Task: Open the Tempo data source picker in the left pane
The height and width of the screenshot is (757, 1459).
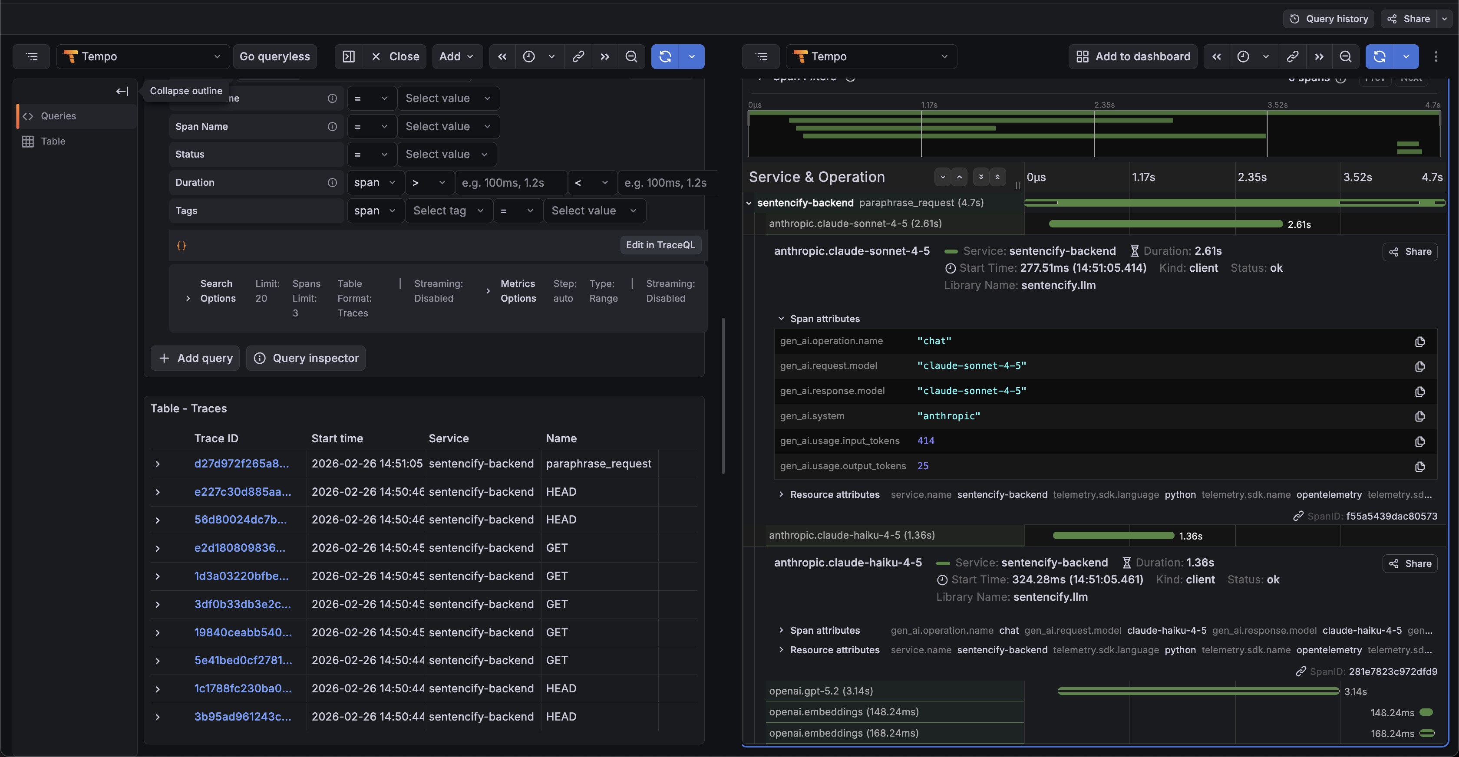Action: (142, 56)
